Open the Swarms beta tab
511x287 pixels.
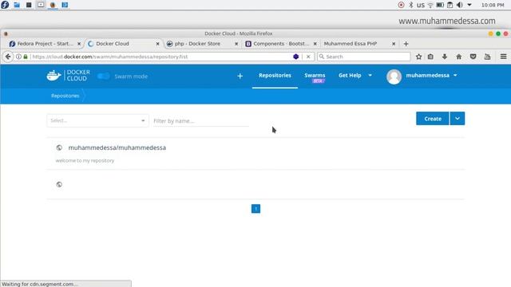click(315, 77)
